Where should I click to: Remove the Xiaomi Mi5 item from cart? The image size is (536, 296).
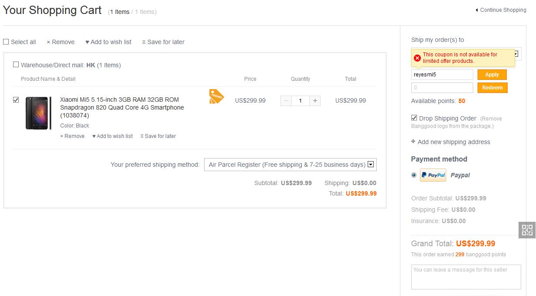(x=72, y=136)
